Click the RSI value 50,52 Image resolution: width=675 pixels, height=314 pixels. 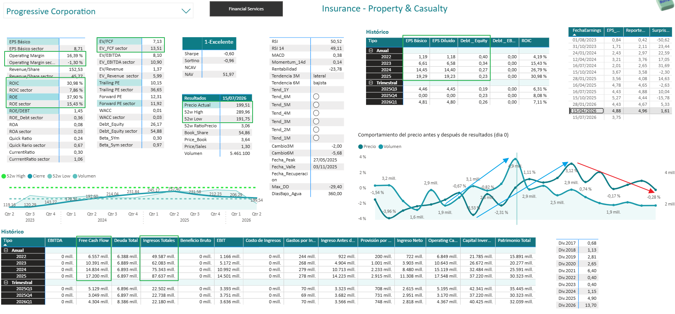336,41
